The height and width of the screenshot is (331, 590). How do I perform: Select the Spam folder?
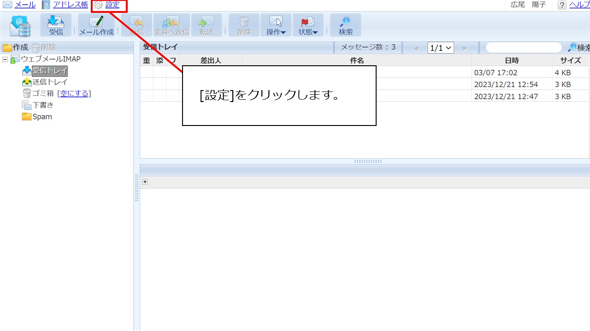coord(42,117)
